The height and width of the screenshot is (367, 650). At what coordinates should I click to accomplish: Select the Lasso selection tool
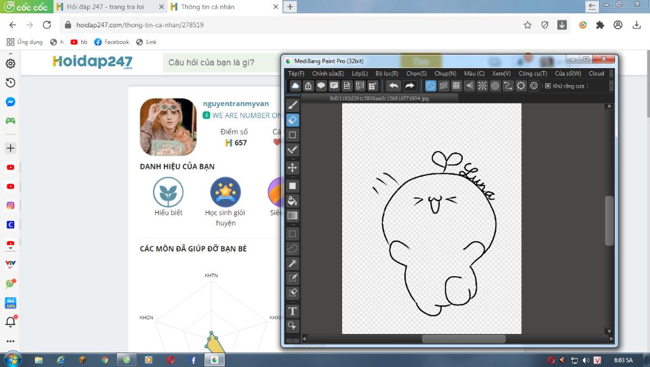(x=293, y=248)
